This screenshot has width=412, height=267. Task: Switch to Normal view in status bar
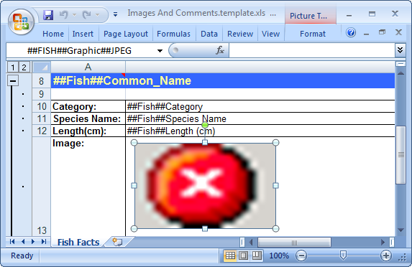230,256
